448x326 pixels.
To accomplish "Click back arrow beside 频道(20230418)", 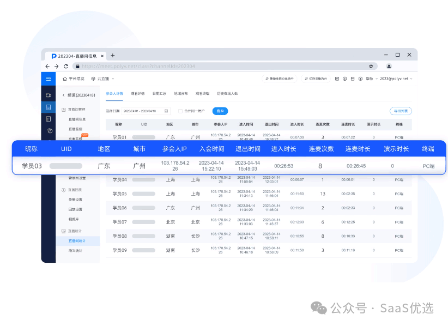I will (64, 94).
